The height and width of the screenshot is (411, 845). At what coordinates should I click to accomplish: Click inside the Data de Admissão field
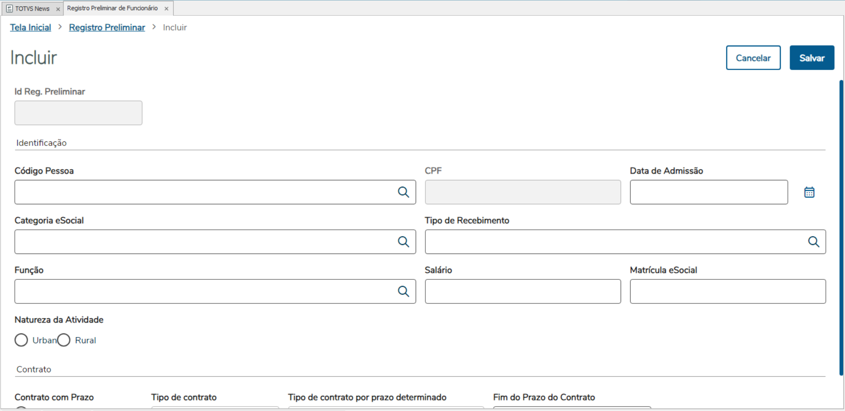(x=708, y=192)
